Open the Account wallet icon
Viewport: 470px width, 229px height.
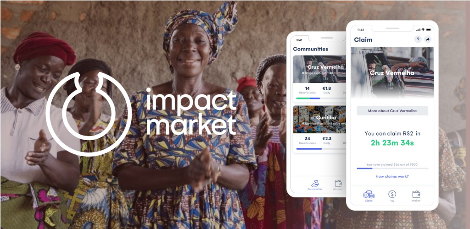[x=338, y=183]
